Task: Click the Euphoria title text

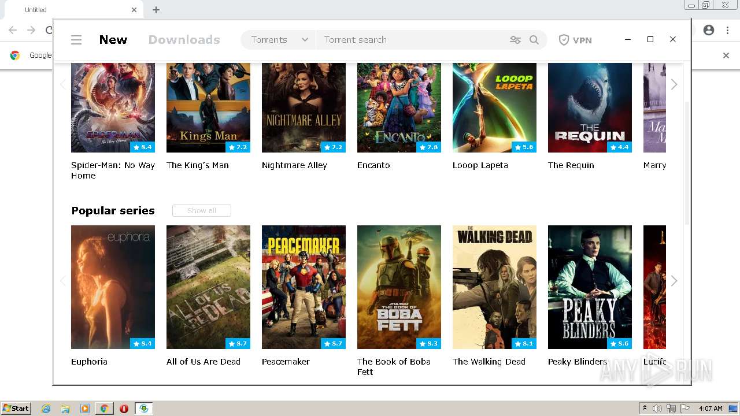Action: pyautogui.click(x=89, y=362)
